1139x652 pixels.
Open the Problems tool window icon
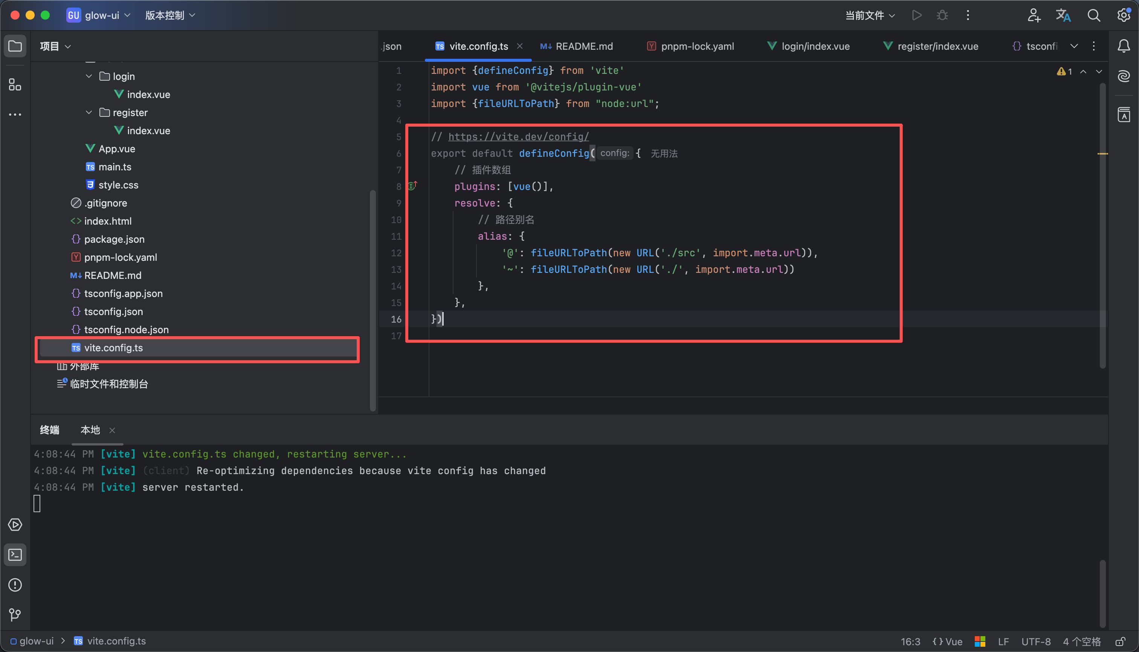[x=15, y=585]
